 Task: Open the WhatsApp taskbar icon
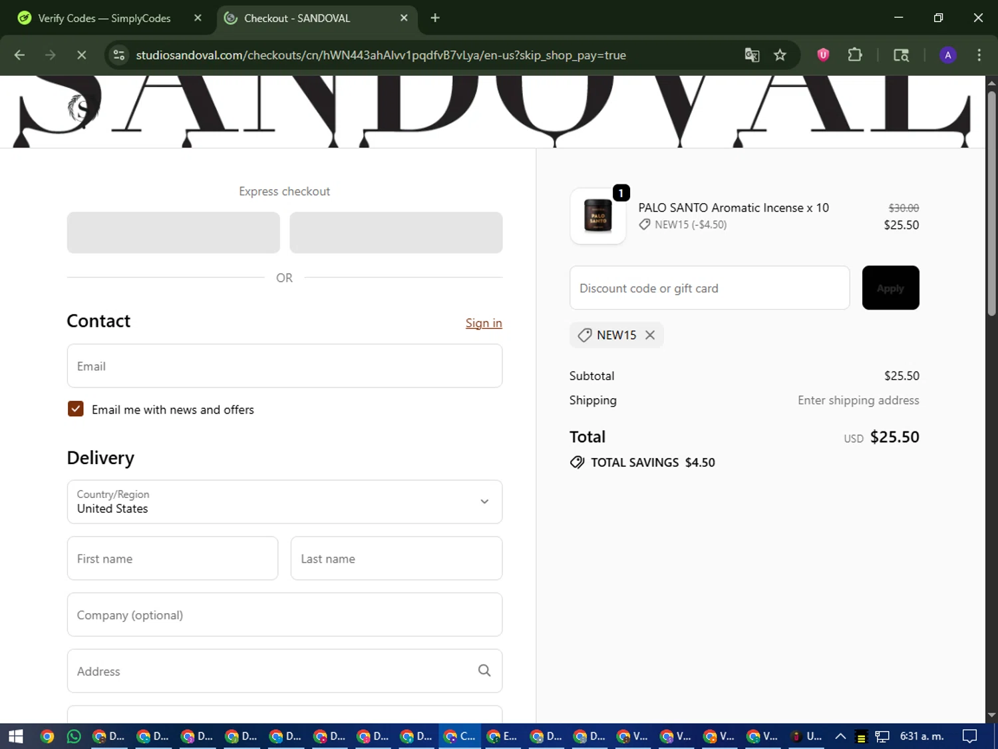point(74,736)
